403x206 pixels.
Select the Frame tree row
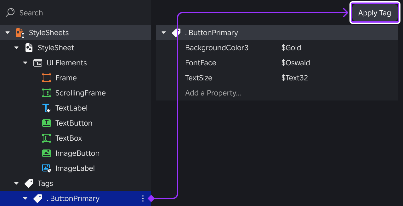(x=76, y=78)
